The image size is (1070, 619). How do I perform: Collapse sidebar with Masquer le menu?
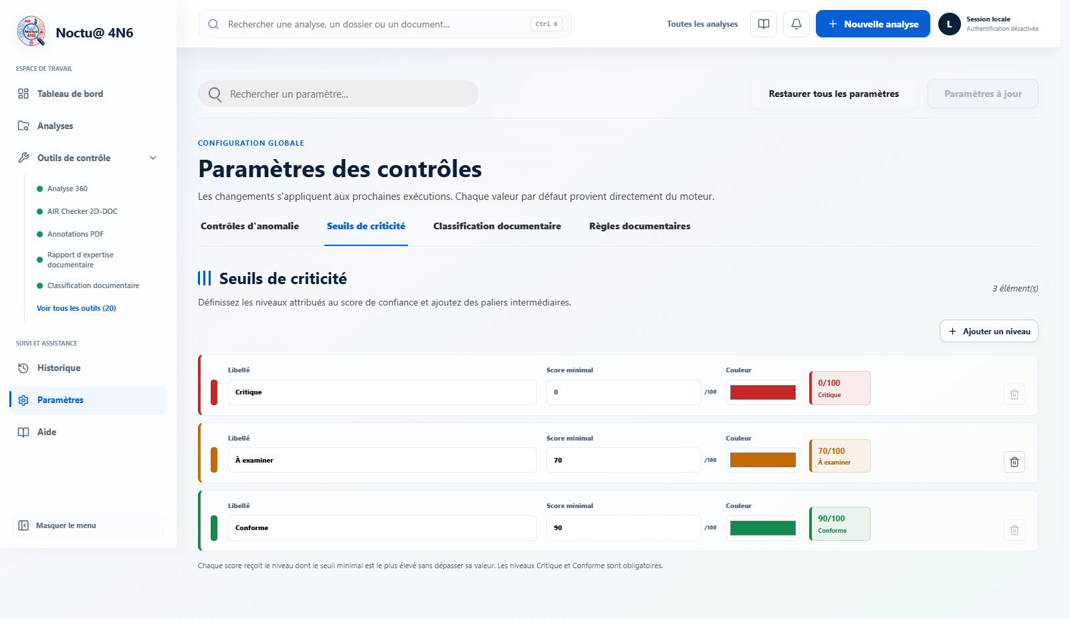[x=88, y=525]
